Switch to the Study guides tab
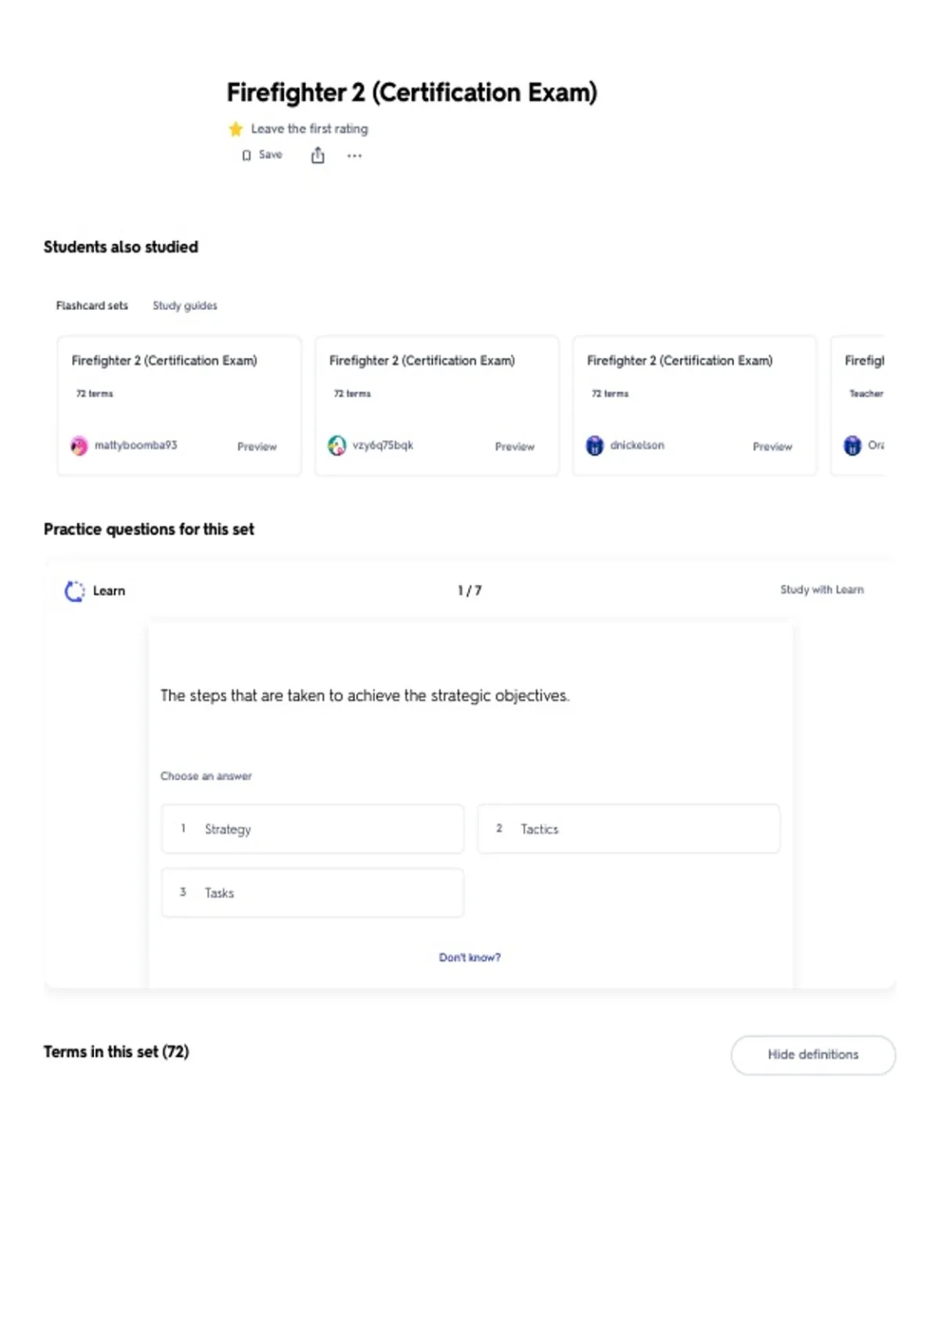 [185, 305]
